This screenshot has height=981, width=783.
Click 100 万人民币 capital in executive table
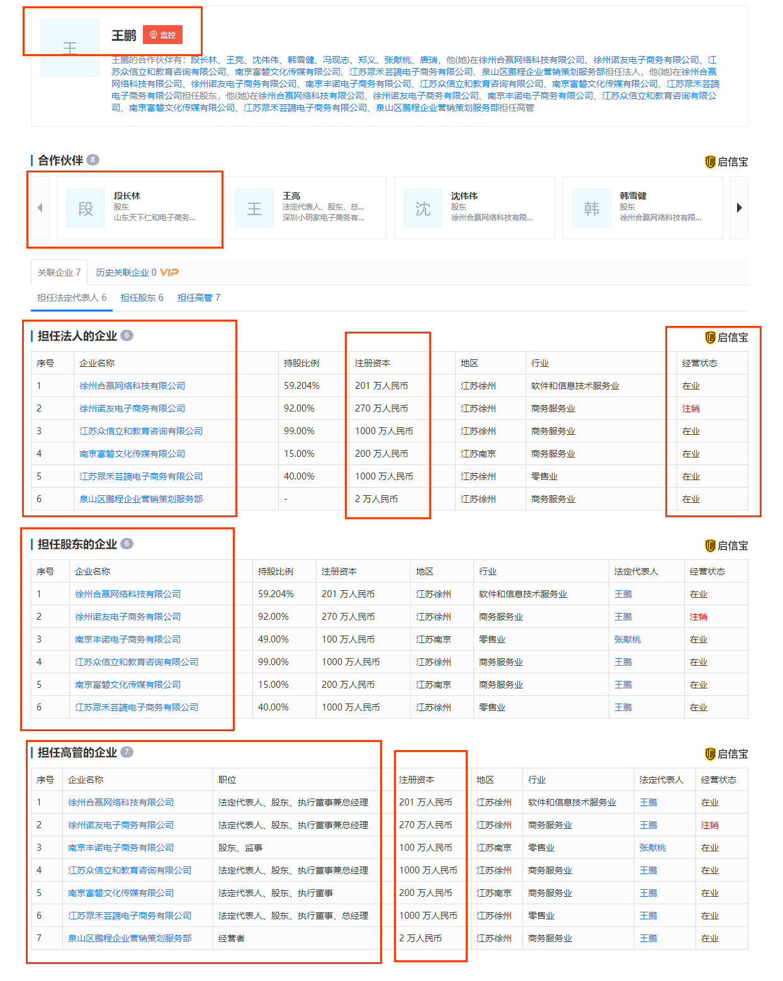pyautogui.click(x=425, y=848)
